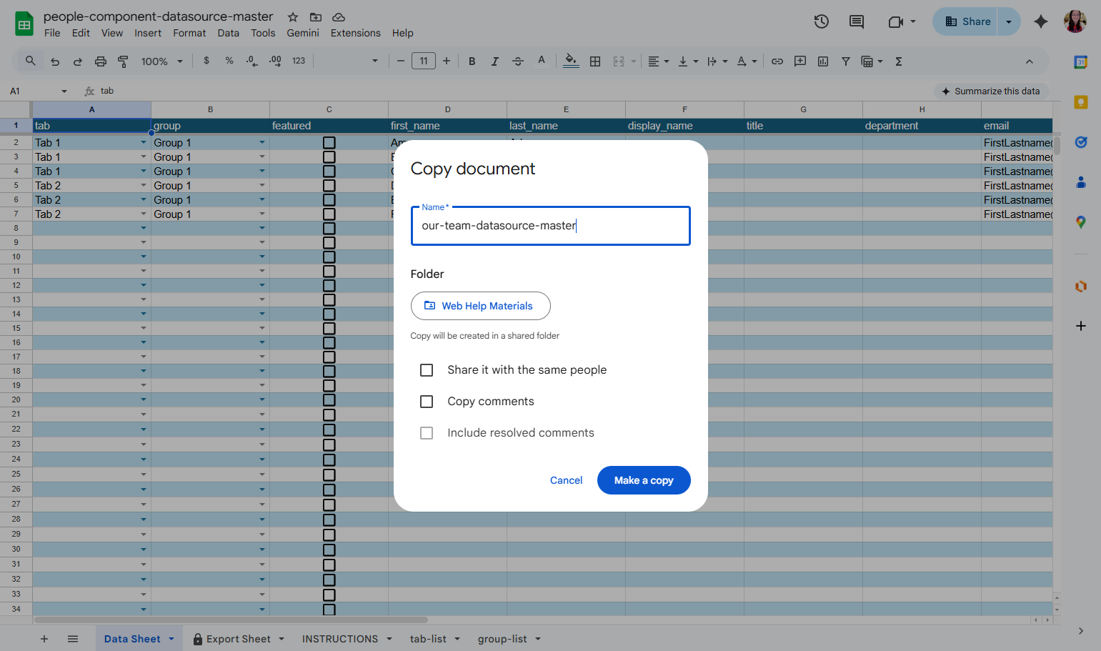Click the print icon in toolbar
This screenshot has height=651, width=1101.
pyautogui.click(x=101, y=61)
